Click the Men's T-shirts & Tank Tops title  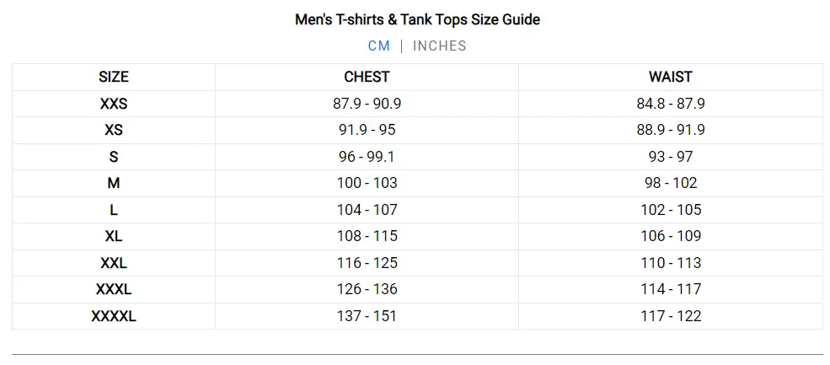(417, 19)
